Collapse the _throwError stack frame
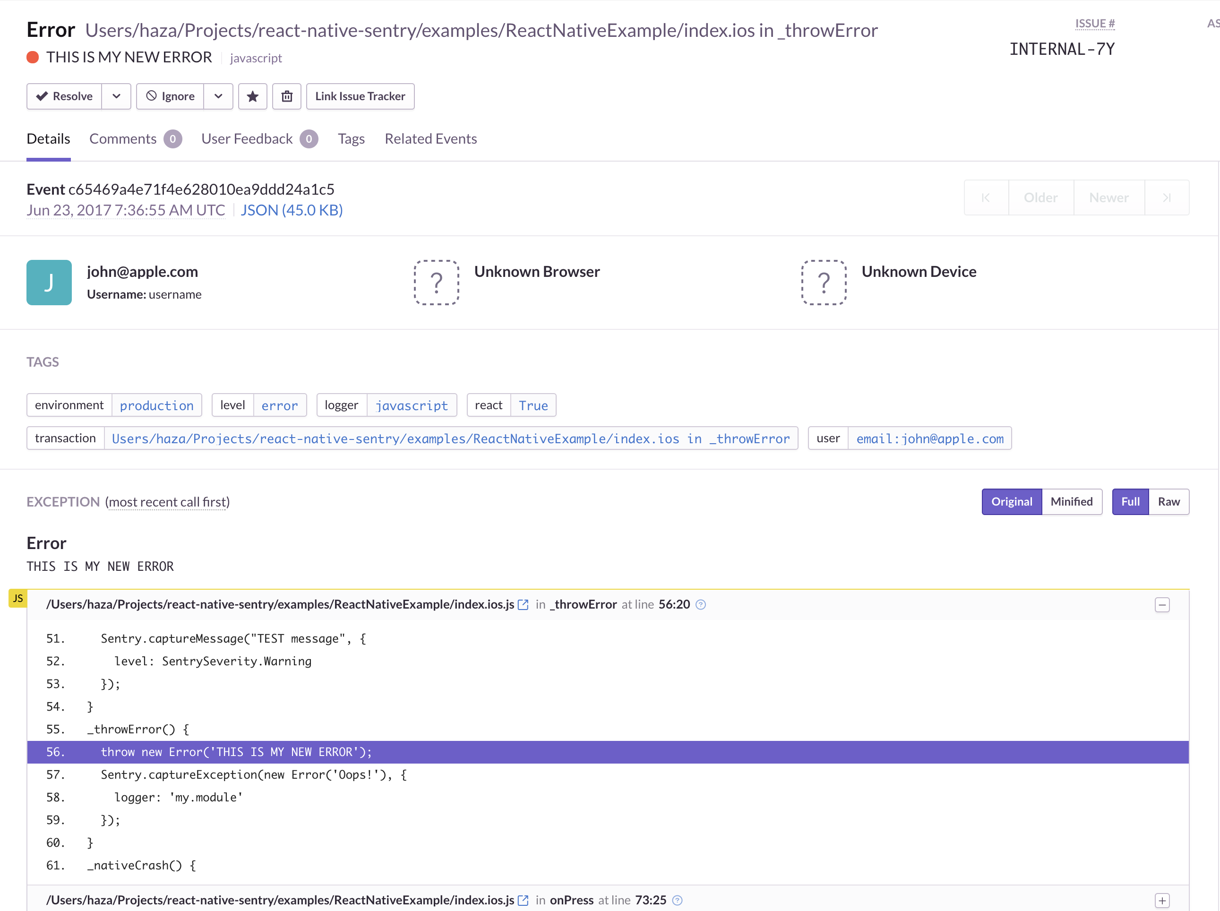The width and height of the screenshot is (1220, 911). click(x=1162, y=605)
